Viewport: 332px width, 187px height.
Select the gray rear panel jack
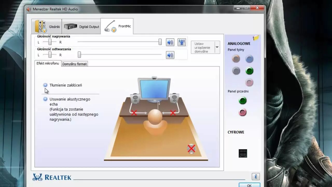coord(236,71)
